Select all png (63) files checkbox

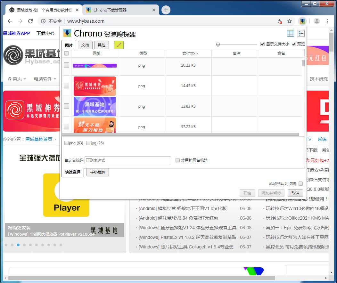[x=66, y=143]
